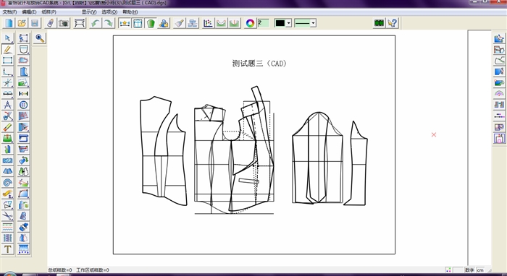
Task: Toggle the show pattern pieces green icon
Action: pyautogui.click(x=151, y=23)
